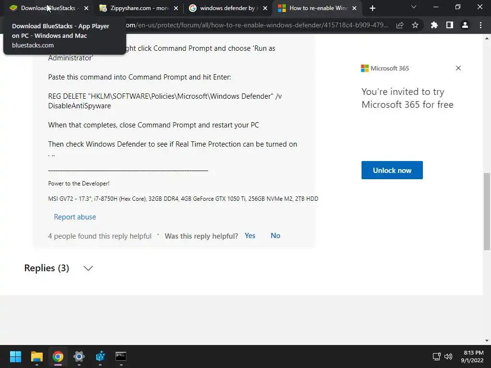
Task: Click the Unlock now button
Action: point(392,170)
